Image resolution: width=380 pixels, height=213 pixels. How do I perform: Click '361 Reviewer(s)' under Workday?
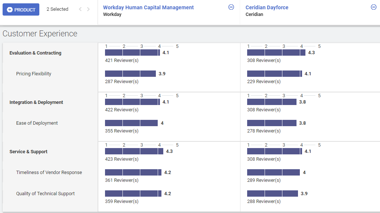click(122, 180)
